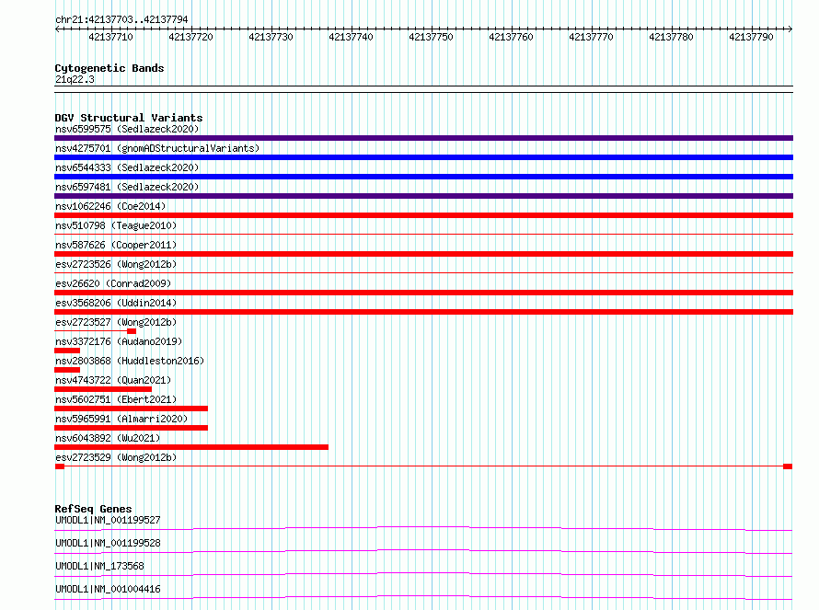Select esv2723527 (Wong2012b) label
This screenshot has width=819, height=610.
point(116,322)
